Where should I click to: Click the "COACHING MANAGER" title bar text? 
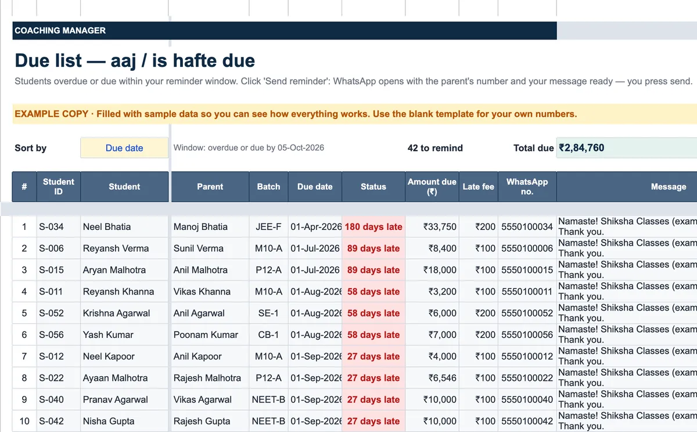(60, 31)
